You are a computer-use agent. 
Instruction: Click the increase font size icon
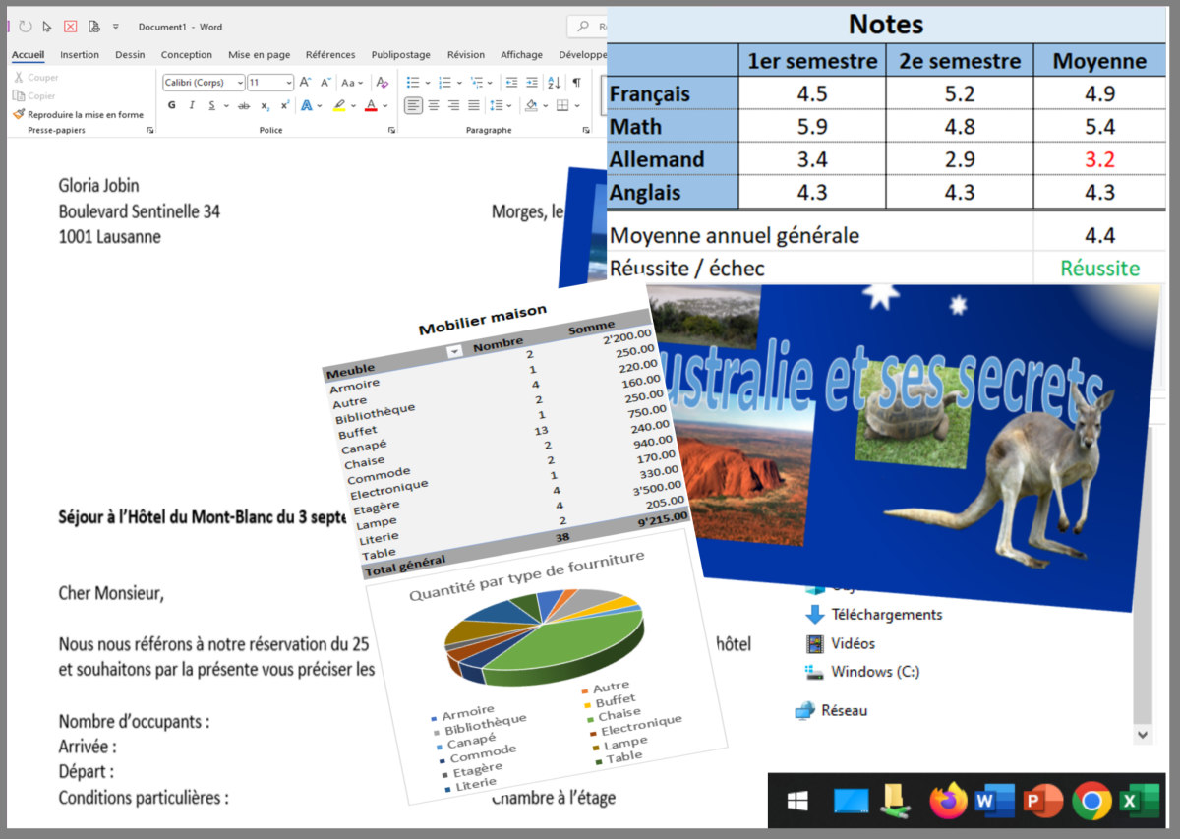tap(305, 83)
